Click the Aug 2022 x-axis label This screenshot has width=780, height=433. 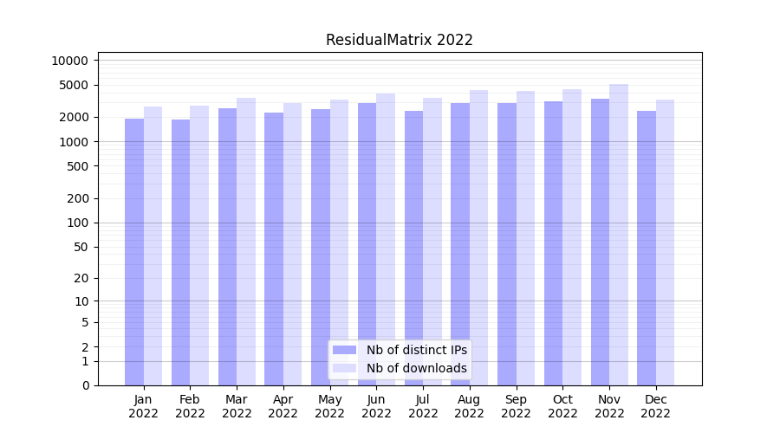[470, 406]
